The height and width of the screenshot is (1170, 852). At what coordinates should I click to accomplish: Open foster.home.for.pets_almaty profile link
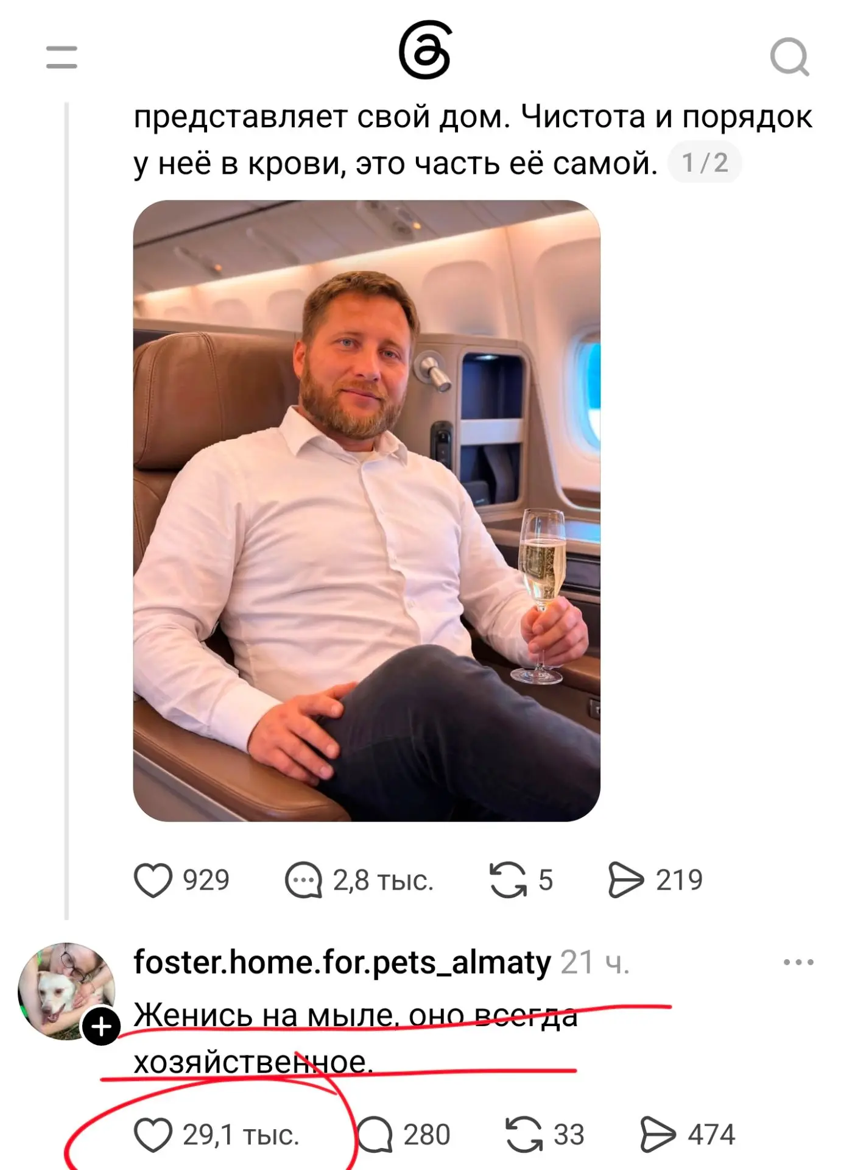342,963
